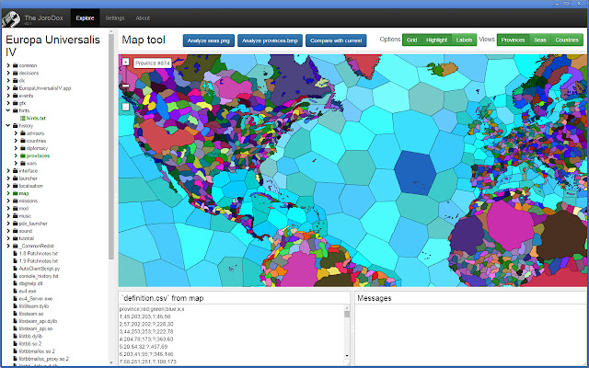Click the JoroDox logo icon

[x=11, y=18]
